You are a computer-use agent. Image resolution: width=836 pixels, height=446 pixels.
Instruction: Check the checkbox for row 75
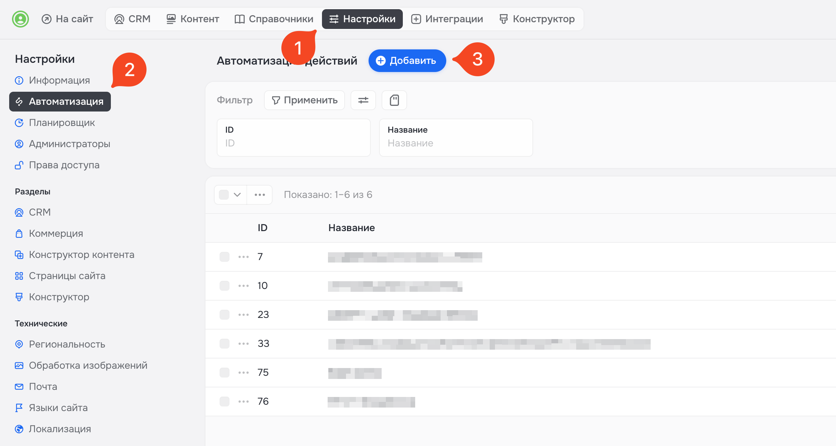click(225, 373)
